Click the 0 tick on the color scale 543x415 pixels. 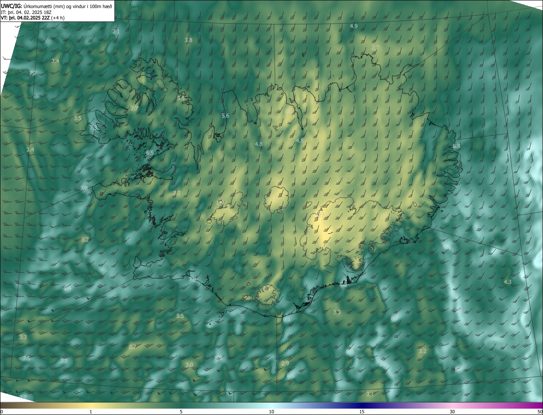(2, 412)
